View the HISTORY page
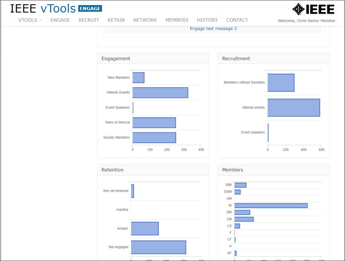345x261 pixels. point(207,20)
